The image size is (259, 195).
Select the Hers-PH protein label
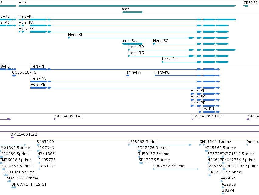pyautogui.click(x=206, y=109)
